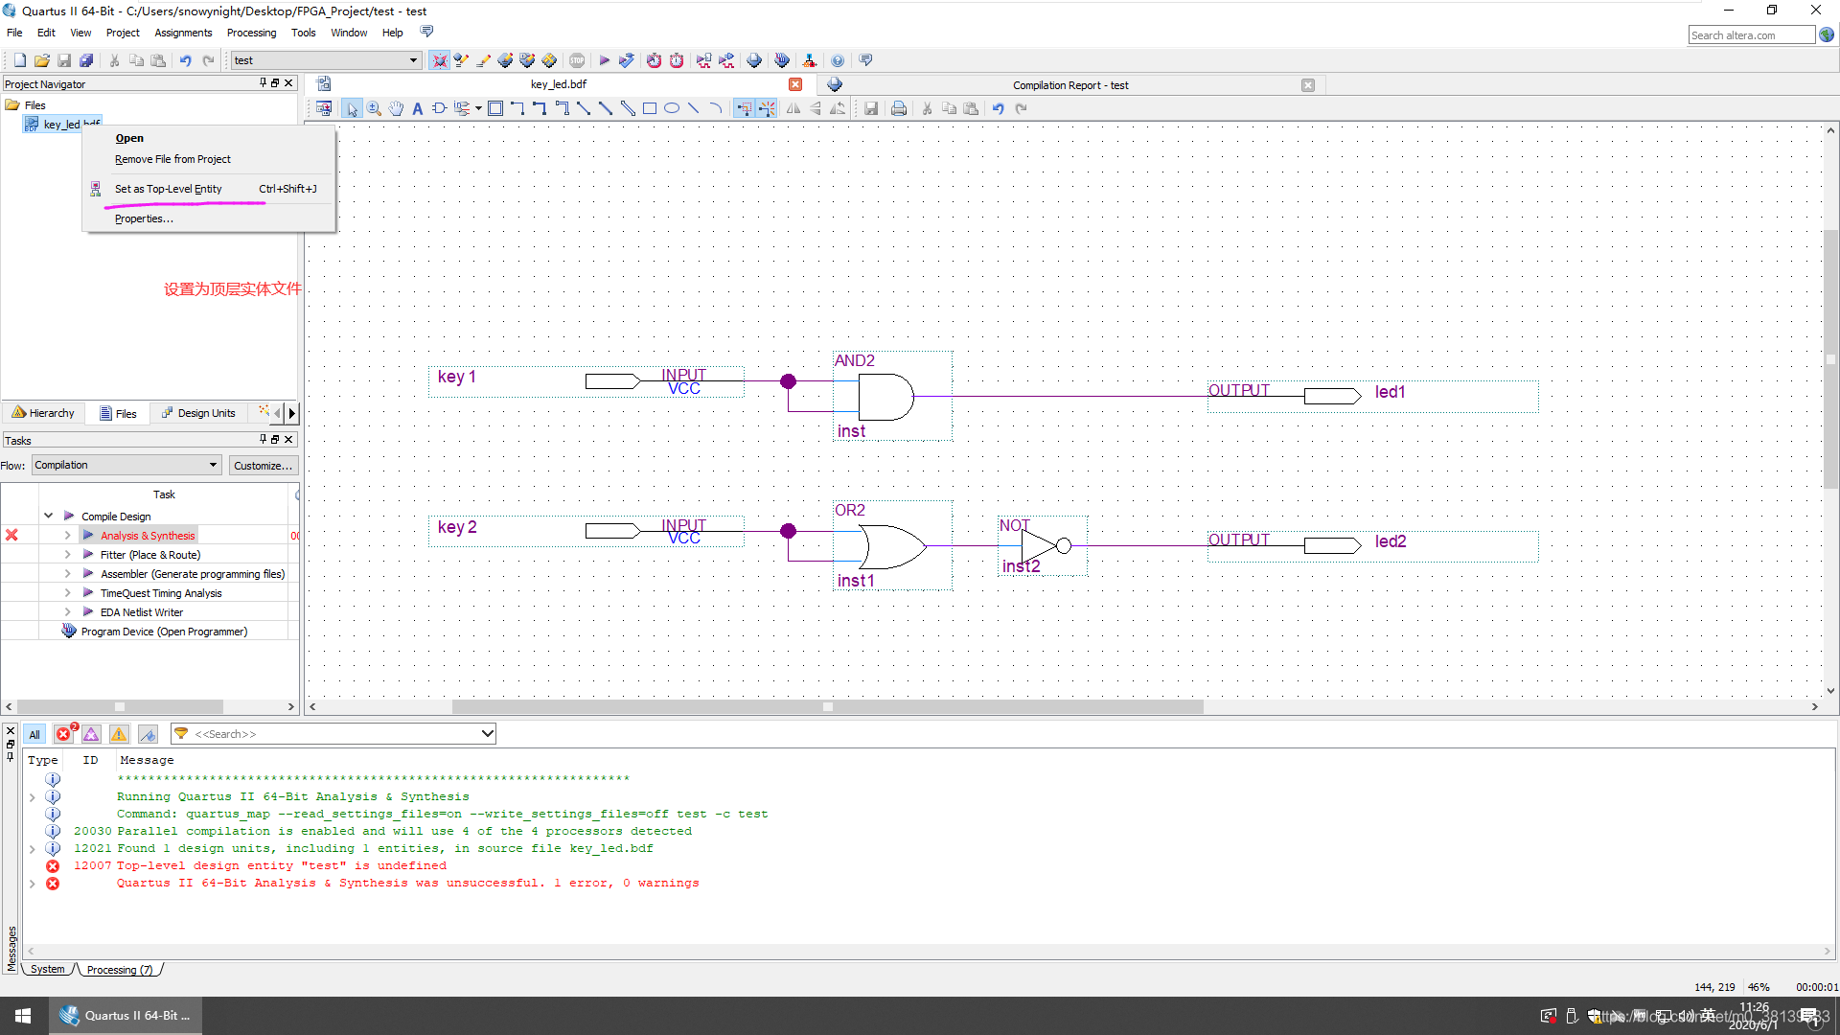
Task: Select the Rectangle drawing tool
Action: [650, 108]
